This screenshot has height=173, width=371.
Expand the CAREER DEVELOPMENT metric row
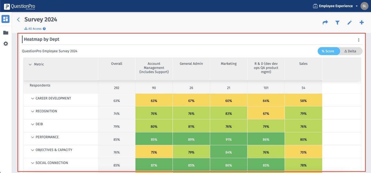32,99
